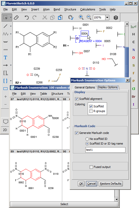Select the Text tool
The height and width of the screenshot is (208, 139).
pyautogui.click(x=5, y=57)
